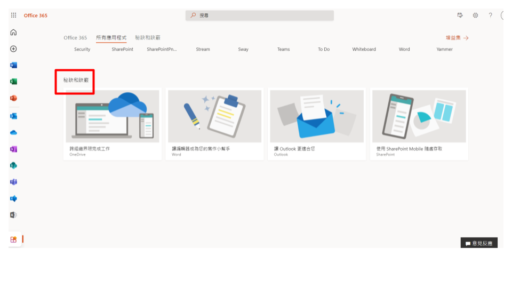
Task: Click the tip title 跨組織界限完成工作
Action: click(90, 149)
